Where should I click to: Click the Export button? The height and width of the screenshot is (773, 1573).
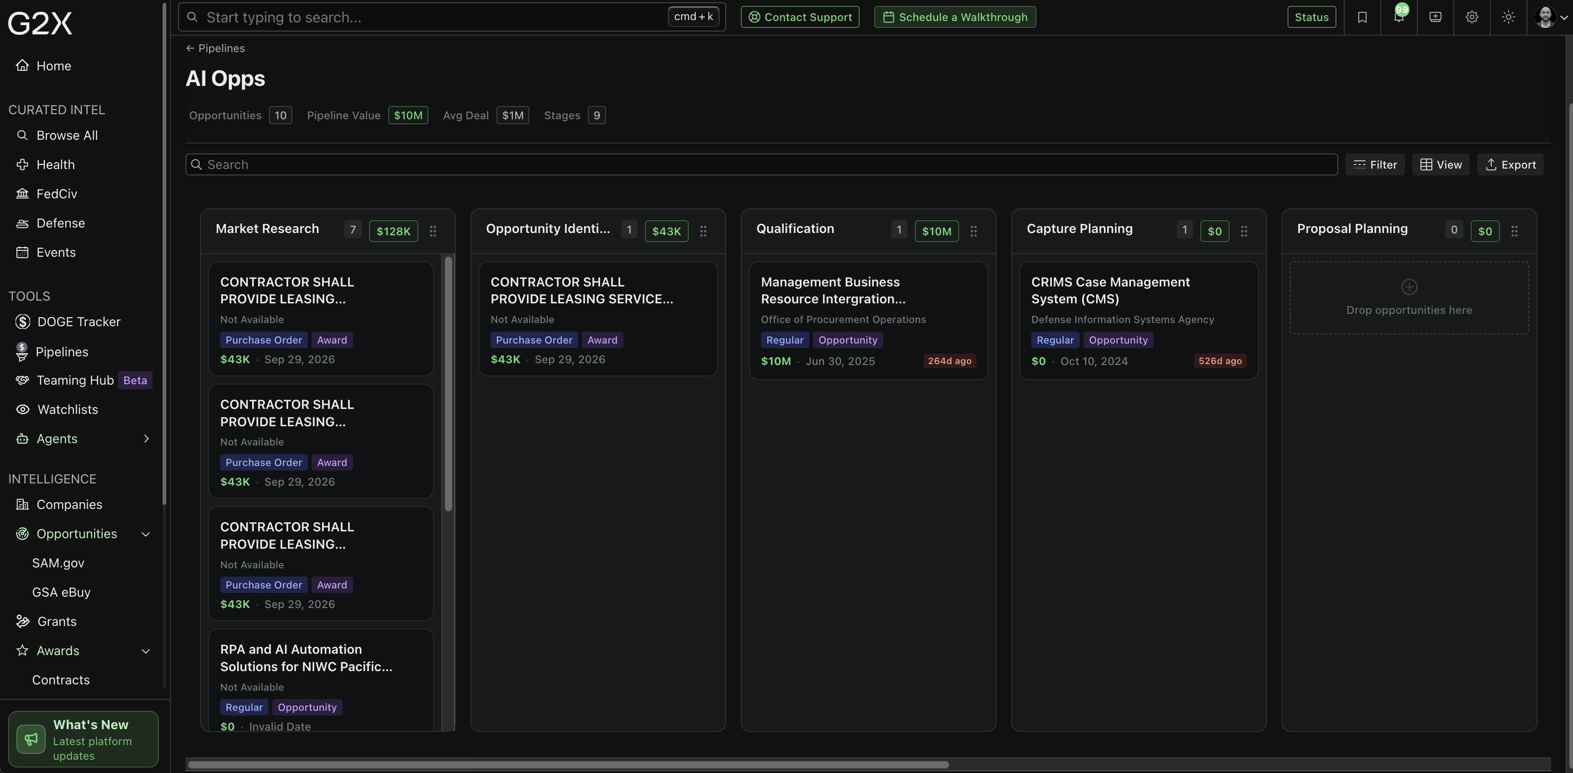pos(1510,165)
